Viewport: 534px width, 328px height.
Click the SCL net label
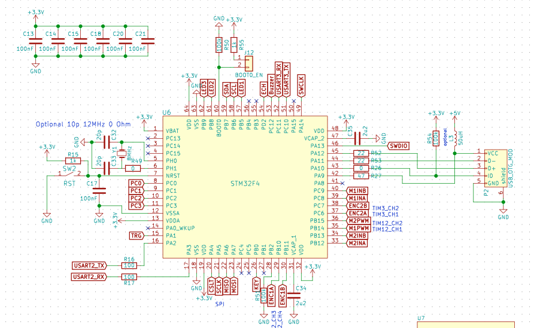[x=233, y=90]
